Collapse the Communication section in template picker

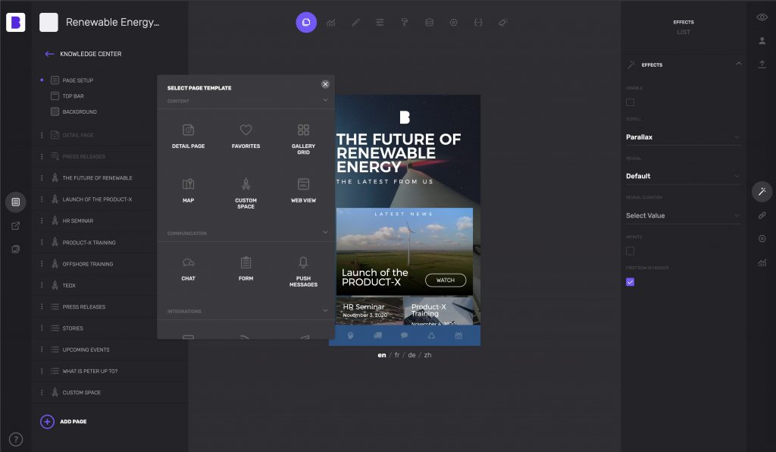pos(325,233)
